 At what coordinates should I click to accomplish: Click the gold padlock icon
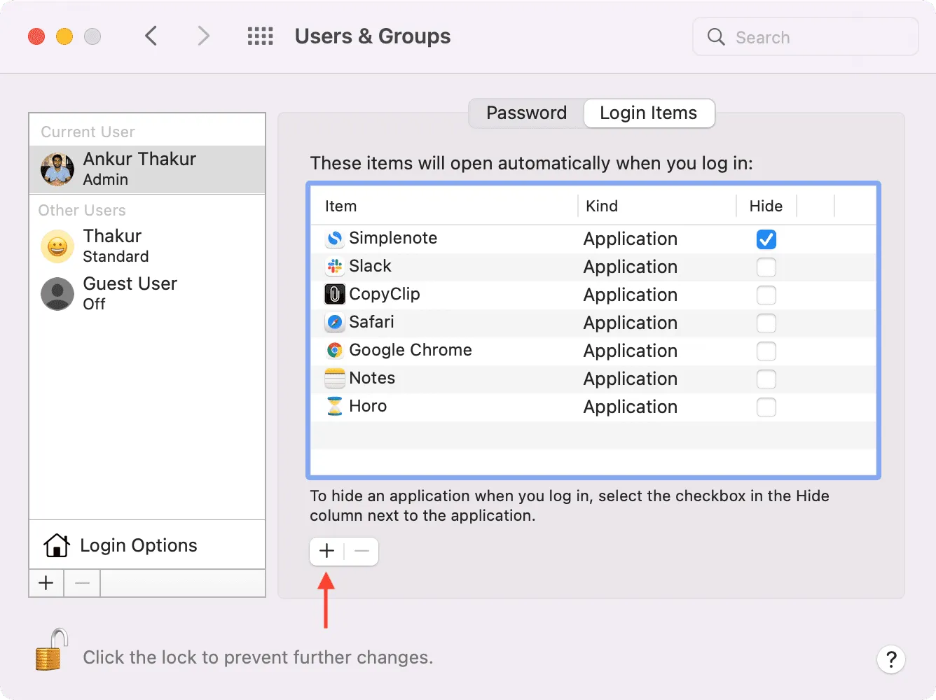(52, 650)
